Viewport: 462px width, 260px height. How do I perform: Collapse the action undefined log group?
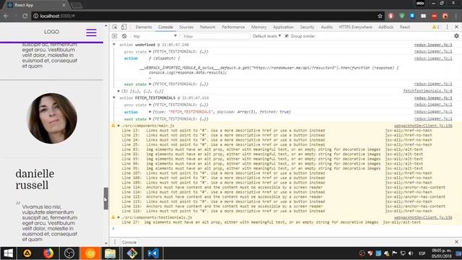[114, 45]
